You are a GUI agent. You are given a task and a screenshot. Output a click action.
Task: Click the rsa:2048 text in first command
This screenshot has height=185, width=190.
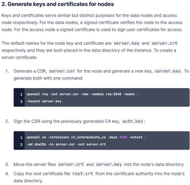pyautogui.click(x=113, y=94)
